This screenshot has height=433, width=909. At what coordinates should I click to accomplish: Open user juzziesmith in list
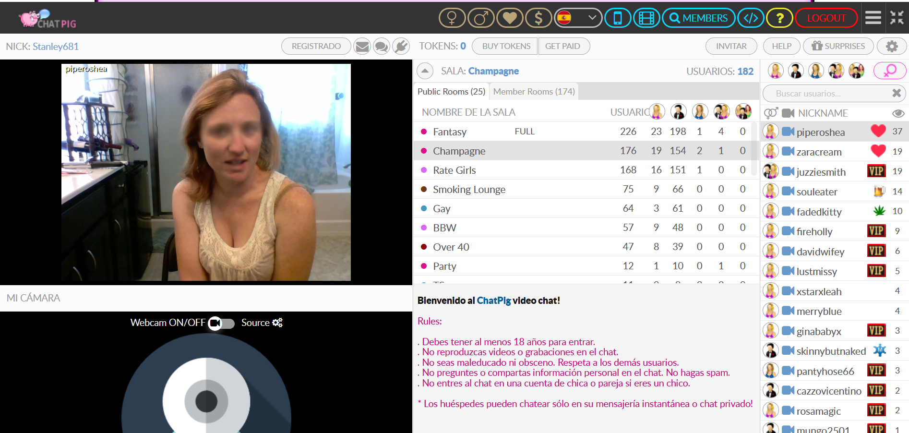(x=835, y=171)
